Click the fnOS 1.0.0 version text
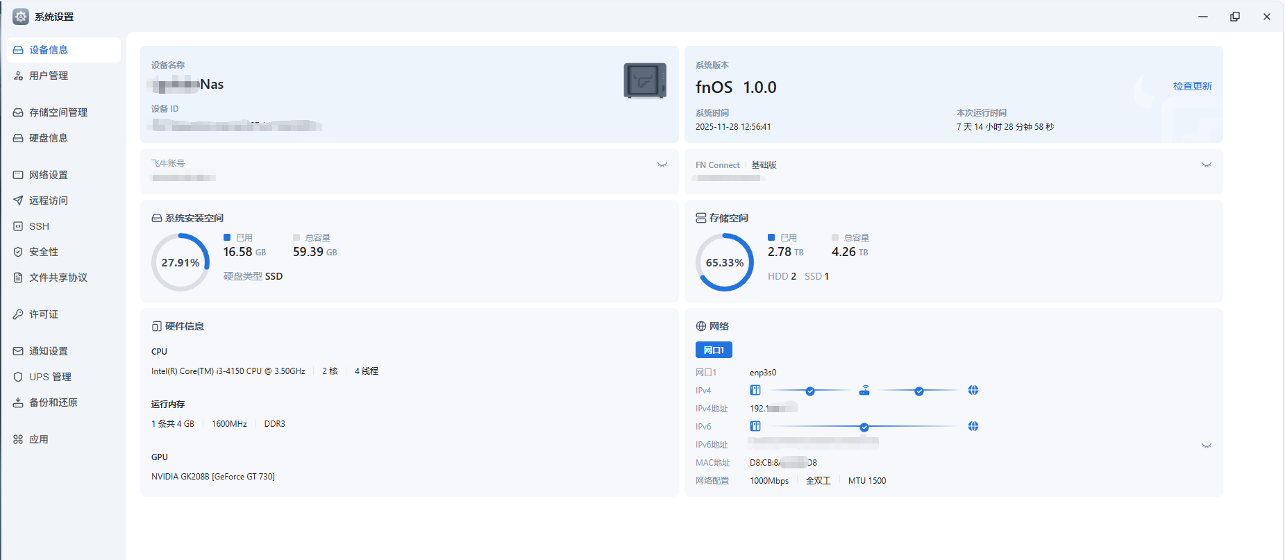The image size is (1285, 560). point(736,87)
